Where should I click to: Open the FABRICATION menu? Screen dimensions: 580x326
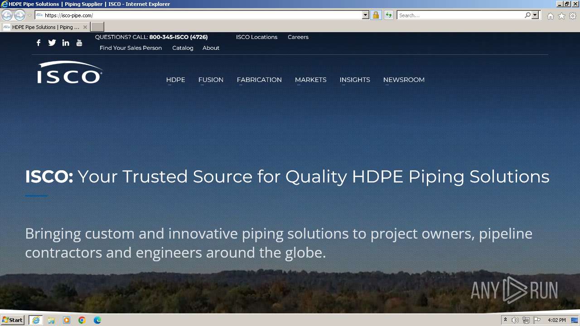259,80
